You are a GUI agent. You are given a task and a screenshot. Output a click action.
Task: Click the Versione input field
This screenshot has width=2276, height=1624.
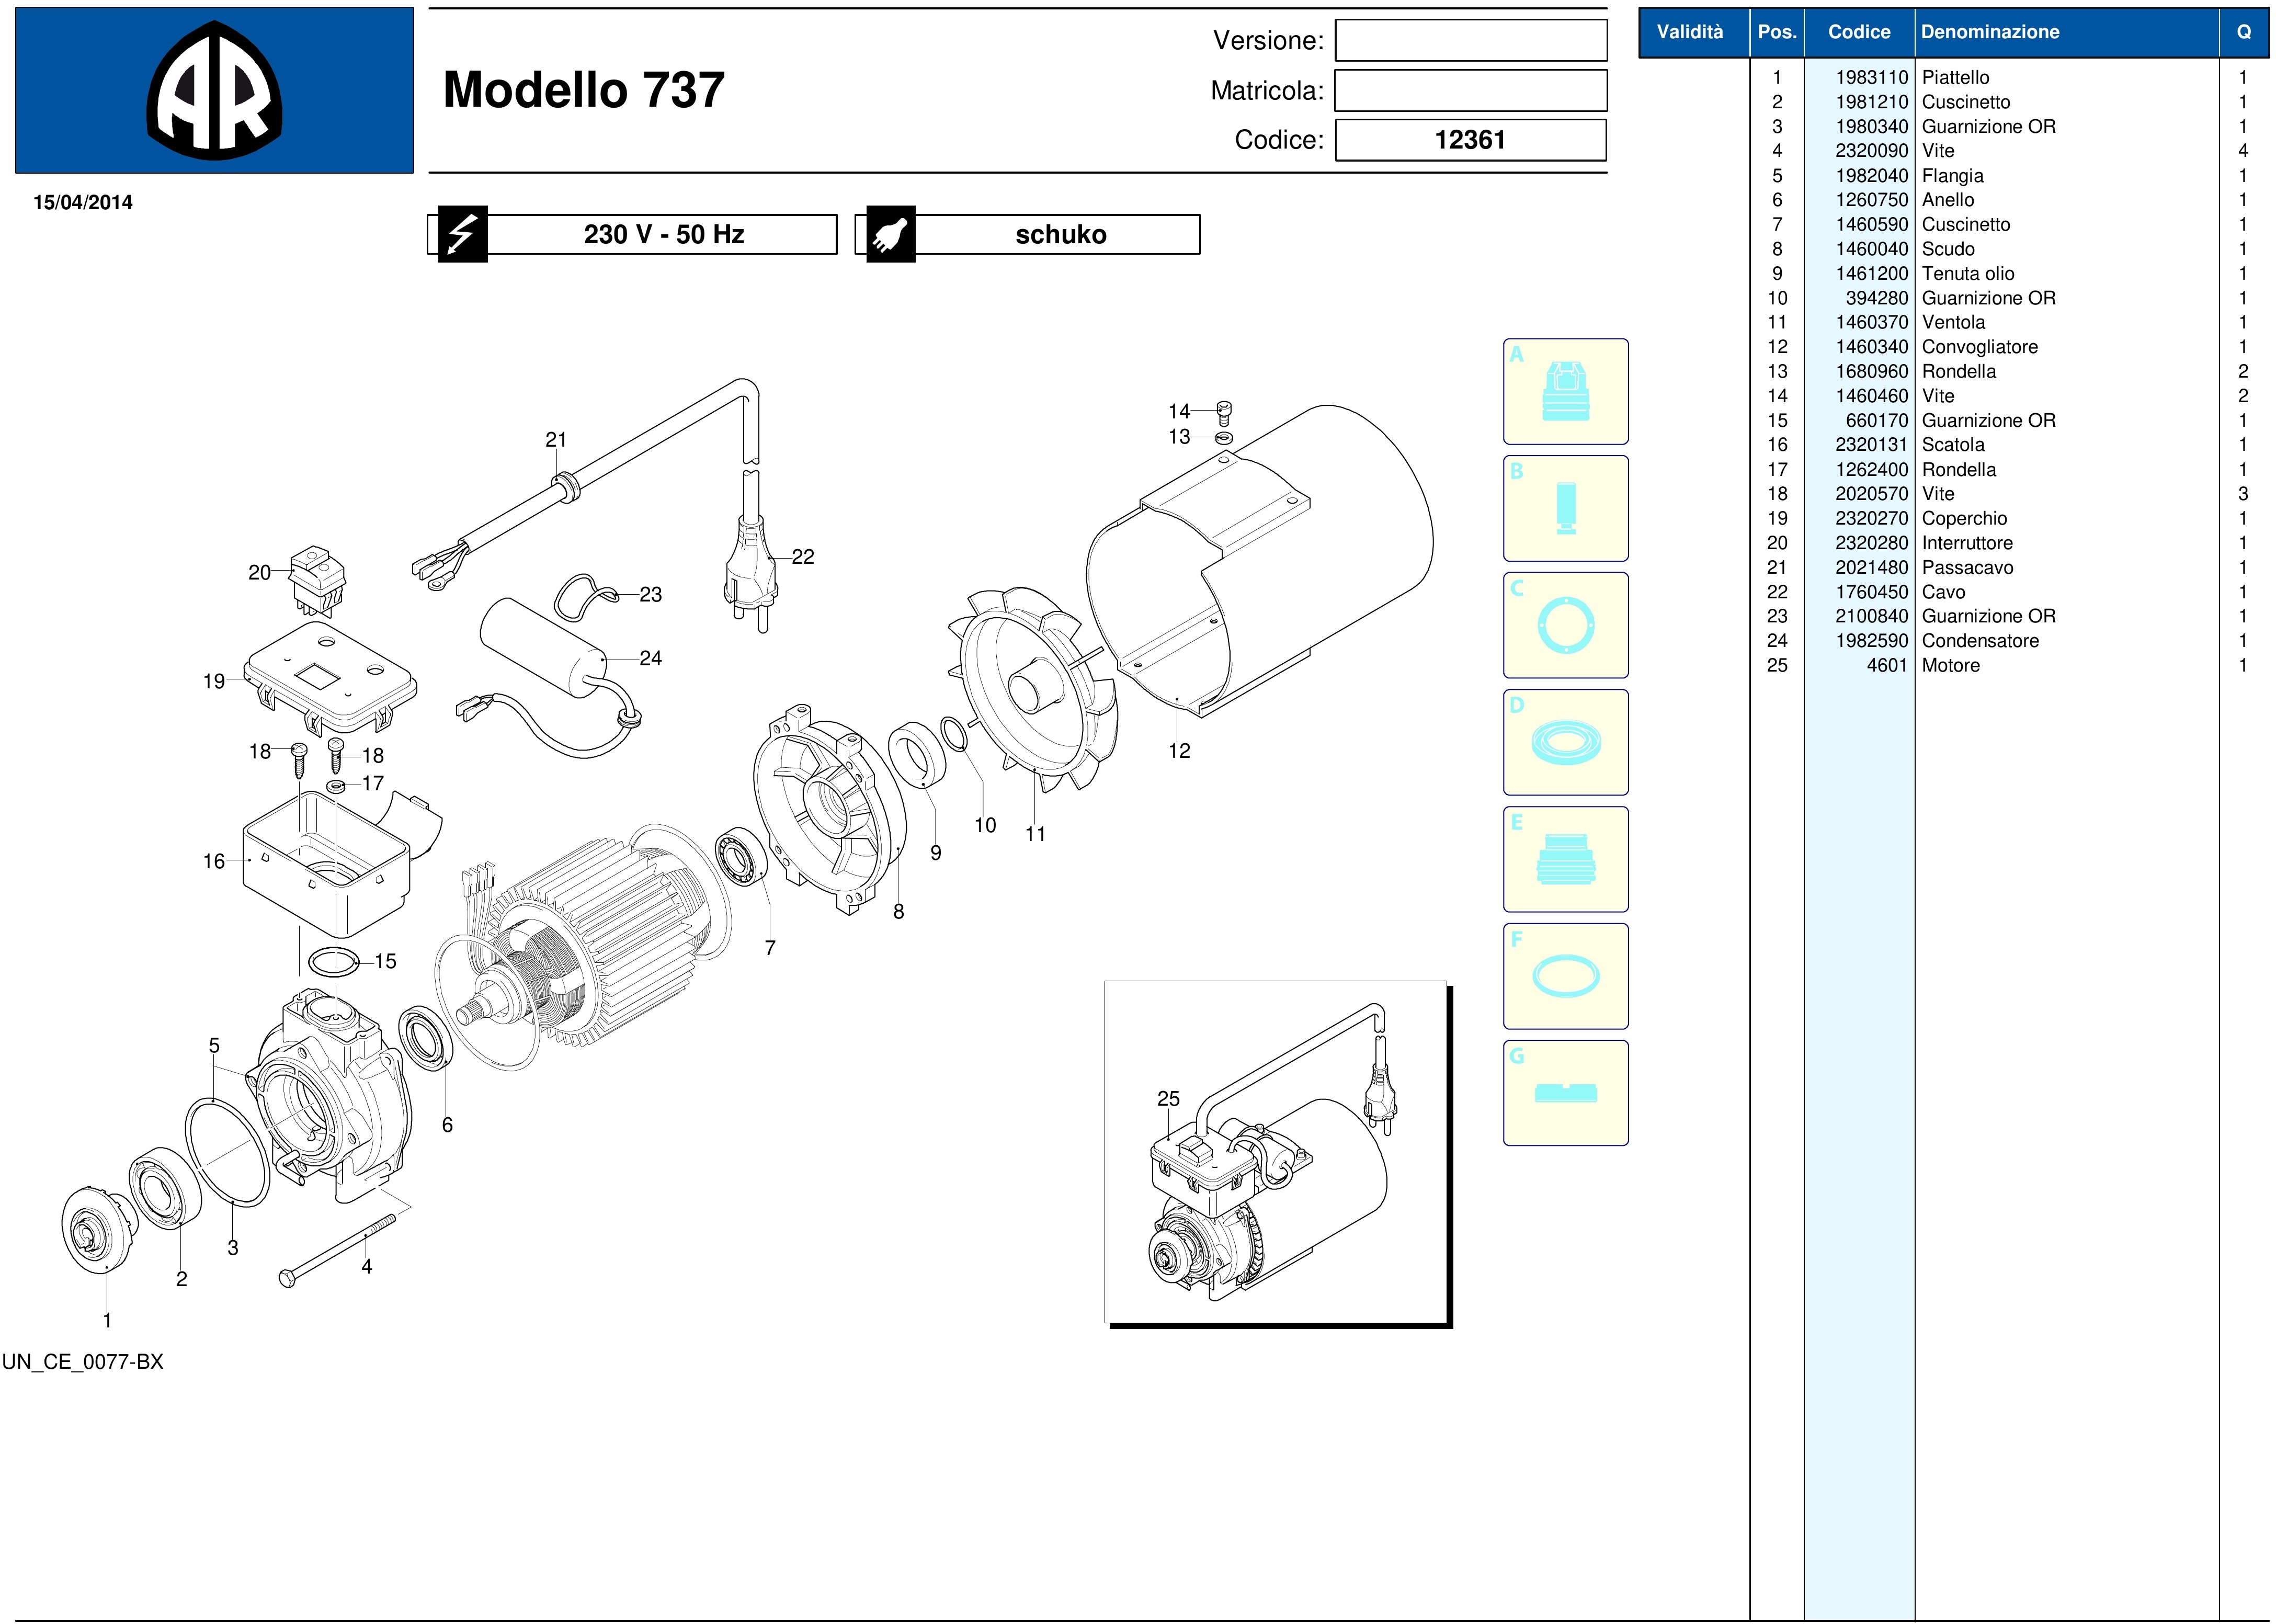coord(1470,41)
